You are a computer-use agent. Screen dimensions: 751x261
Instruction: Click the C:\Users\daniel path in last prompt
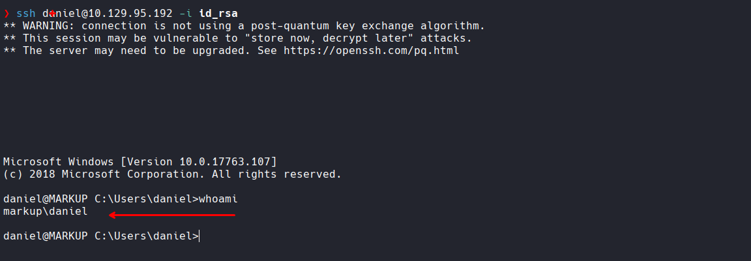pos(143,236)
